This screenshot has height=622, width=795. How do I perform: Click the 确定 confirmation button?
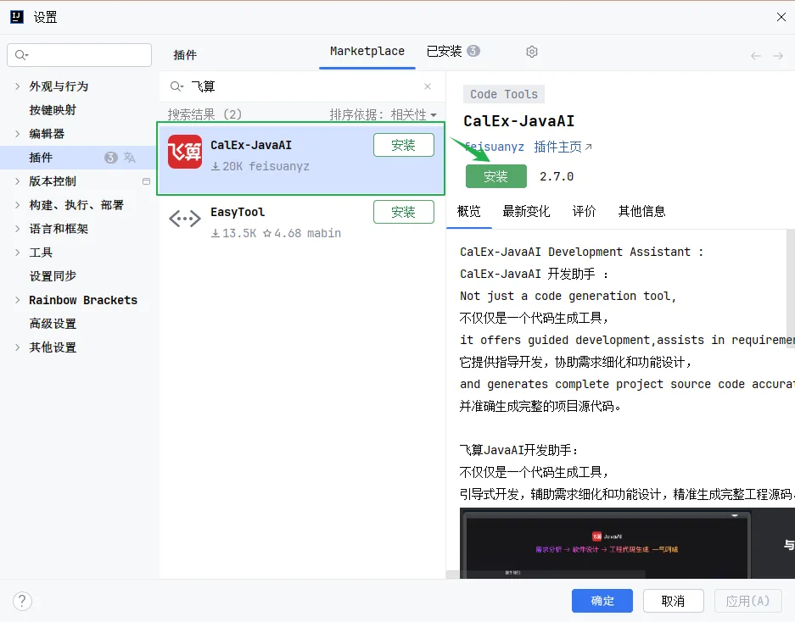602,601
